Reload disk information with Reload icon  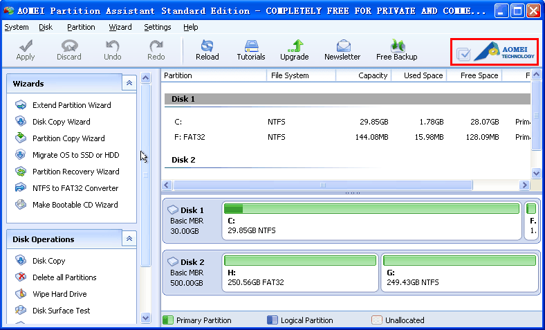tap(207, 46)
